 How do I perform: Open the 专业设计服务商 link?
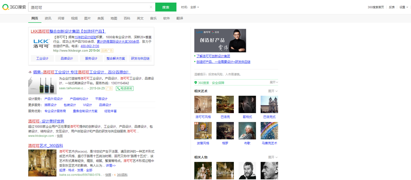tap(55, 111)
